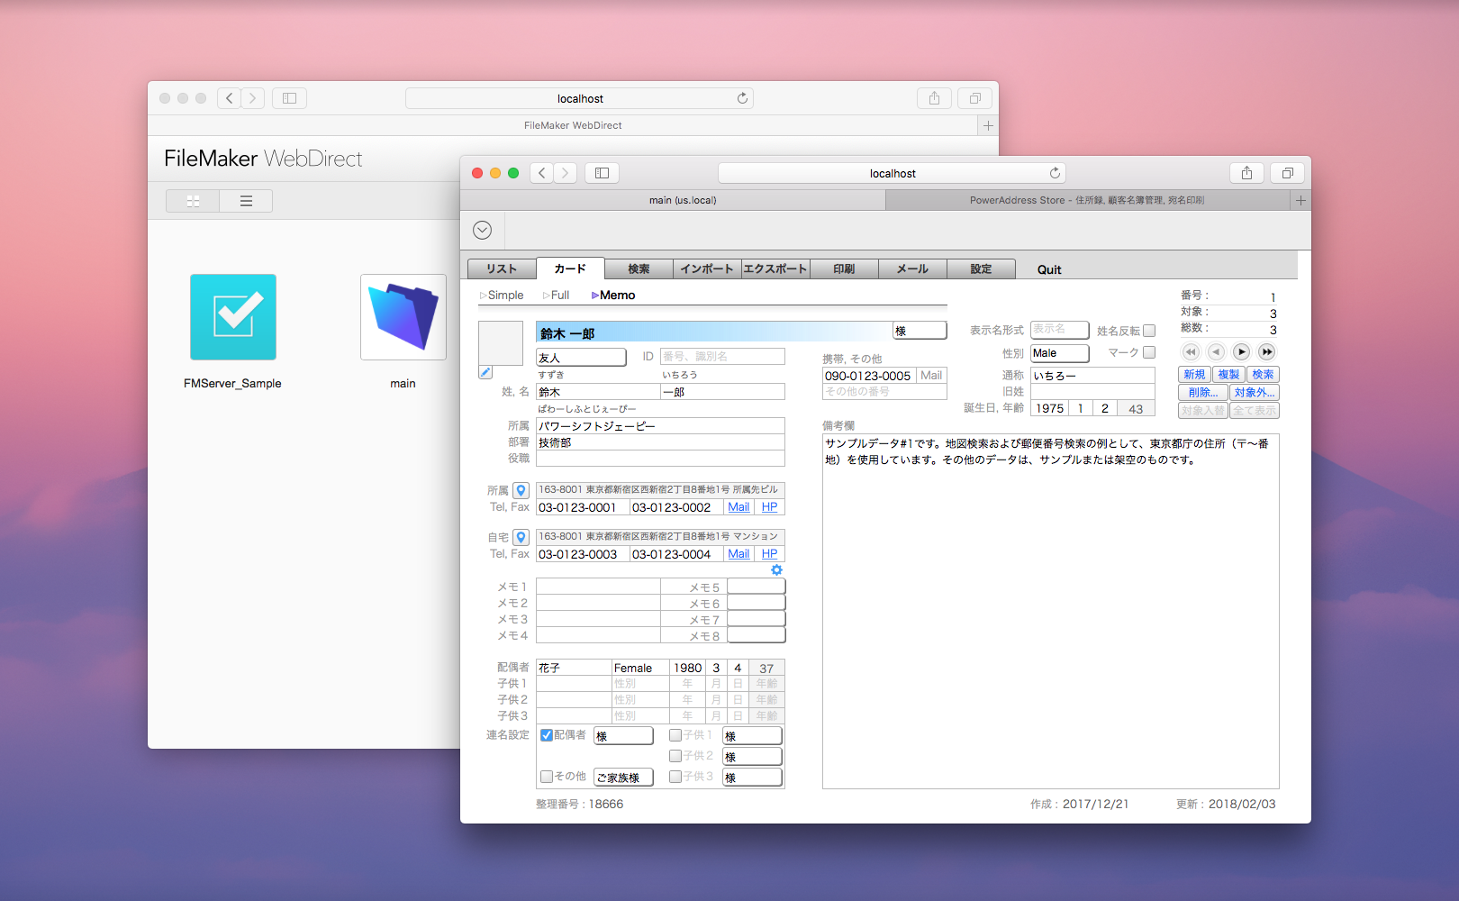Reload page in back Safari window
Viewport: 1459px width, 901px height.
tap(742, 98)
